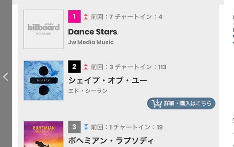234x147 pixels.
Task: Click the black rank 2 badge
Action: 74,67
